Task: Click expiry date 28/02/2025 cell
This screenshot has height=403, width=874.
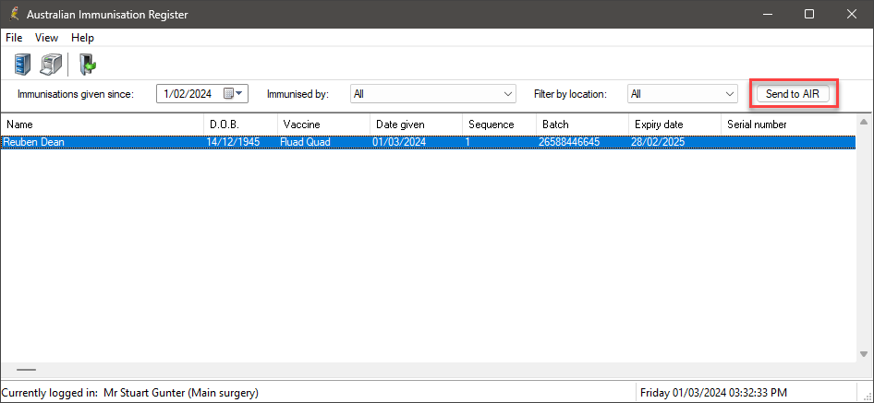Action: click(x=658, y=142)
